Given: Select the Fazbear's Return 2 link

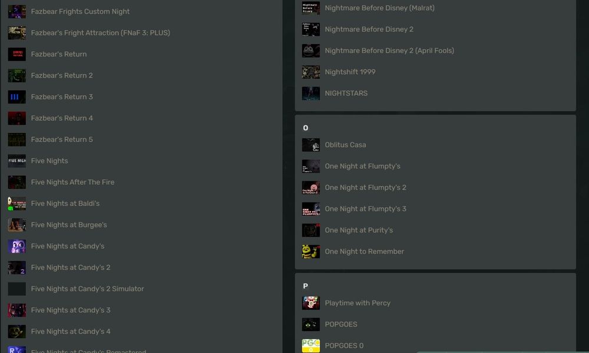Looking at the screenshot, I should [x=62, y=76].
